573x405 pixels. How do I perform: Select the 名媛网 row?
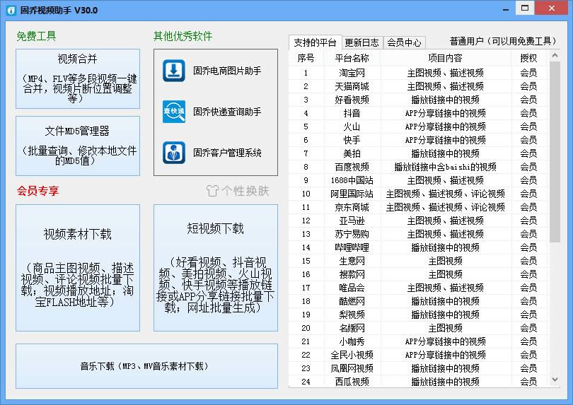tap(419, 328)
